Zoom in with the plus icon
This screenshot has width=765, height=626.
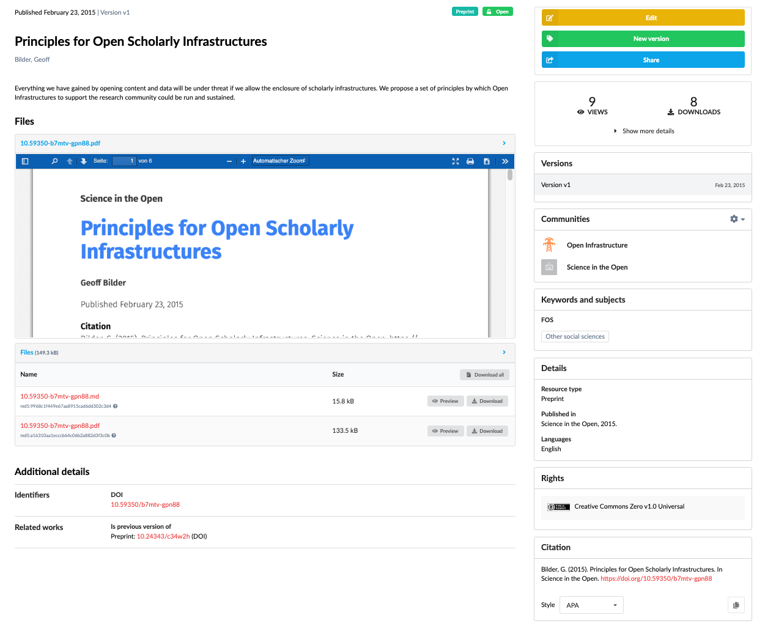point(243,161)
